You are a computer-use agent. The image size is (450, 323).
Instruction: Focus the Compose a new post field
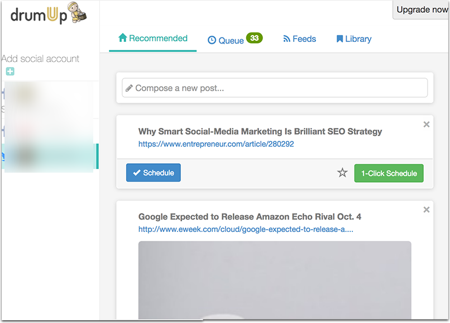click(275, 88)
